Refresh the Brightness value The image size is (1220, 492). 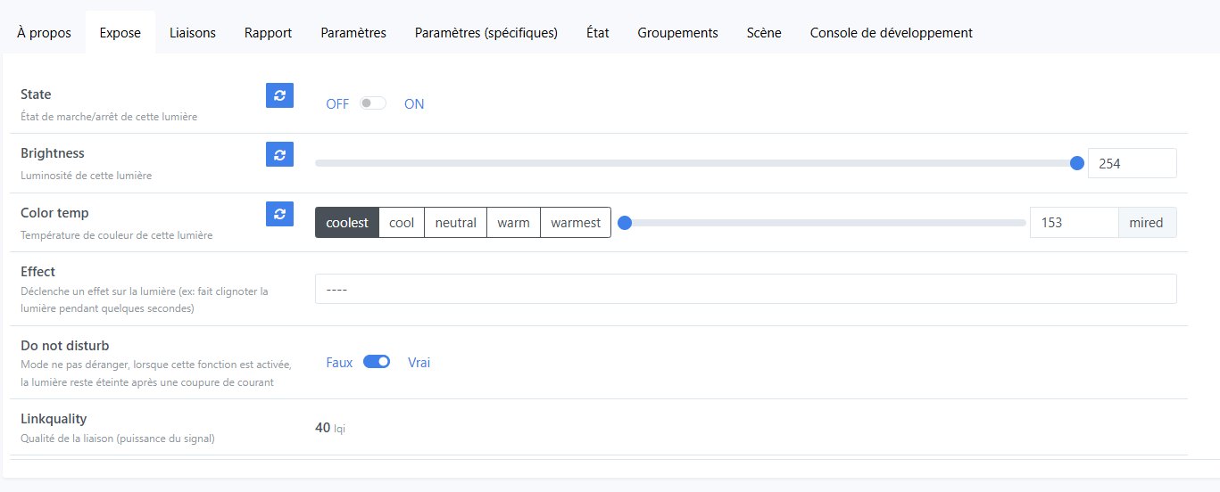point(279,154)
